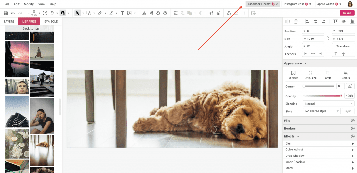The image size is (357, 173).
Task: Collapse the Effects section arrow
Action: coord(298,137)
